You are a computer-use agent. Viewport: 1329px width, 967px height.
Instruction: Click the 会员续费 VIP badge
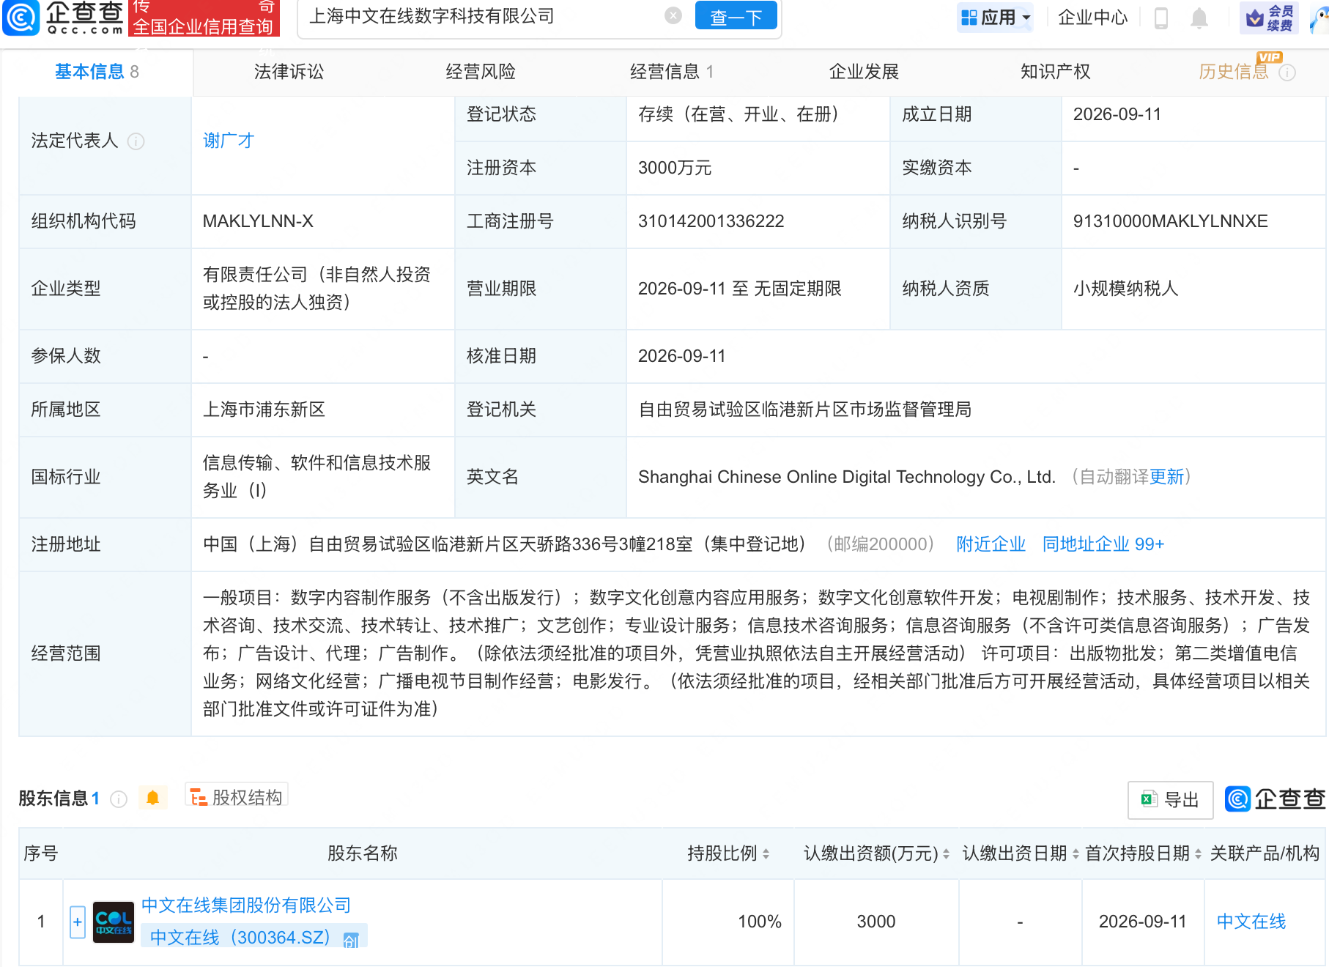1269,18
